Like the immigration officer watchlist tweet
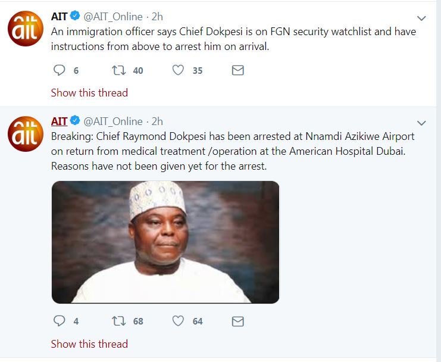 (x=178, y=70)
